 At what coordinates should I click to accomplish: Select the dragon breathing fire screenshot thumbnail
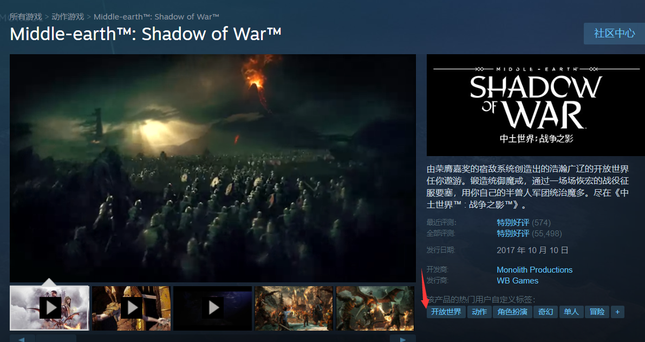[375, 308]
